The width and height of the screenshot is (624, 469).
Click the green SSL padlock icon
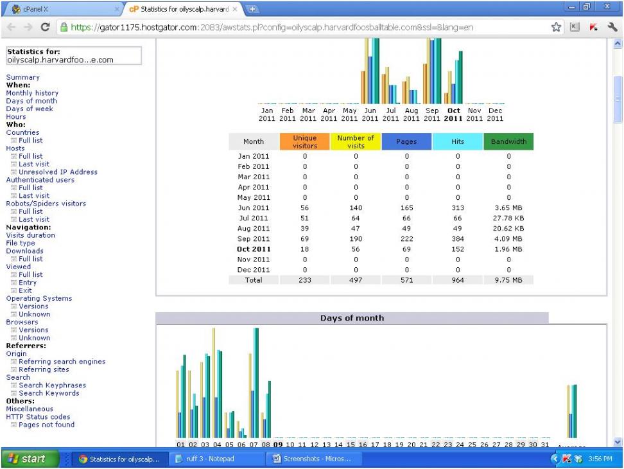64,28
